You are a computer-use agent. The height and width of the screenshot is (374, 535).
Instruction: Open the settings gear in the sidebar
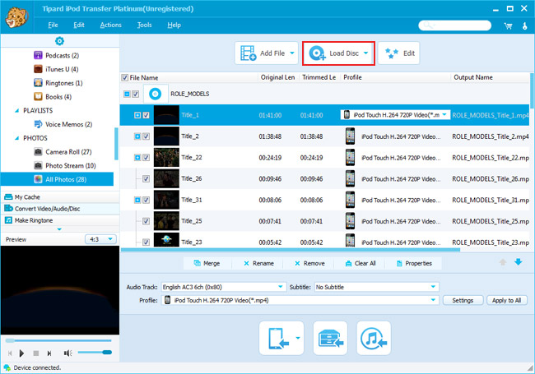[59, 41]
